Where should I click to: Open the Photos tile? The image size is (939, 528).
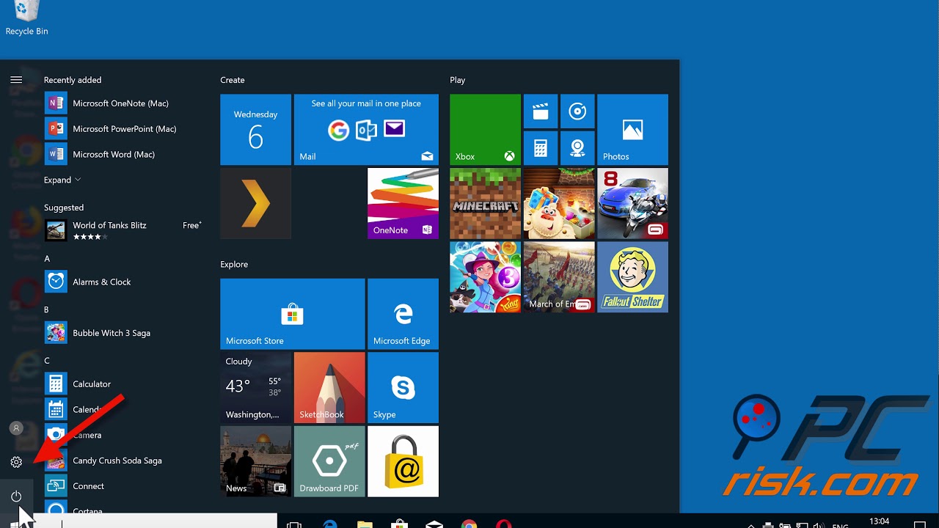coord(632,130)
